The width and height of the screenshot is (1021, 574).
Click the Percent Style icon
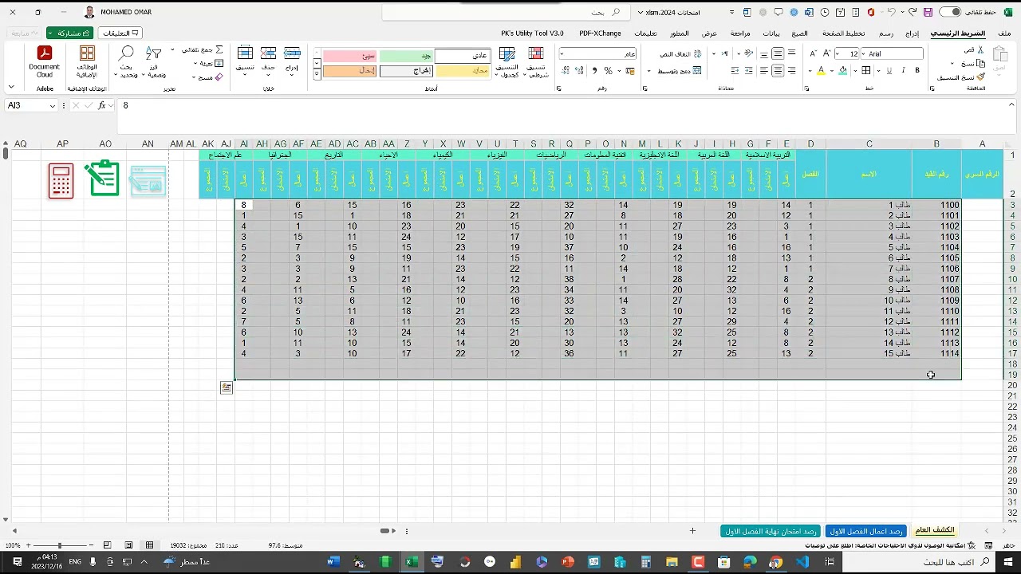pos(606,71)
